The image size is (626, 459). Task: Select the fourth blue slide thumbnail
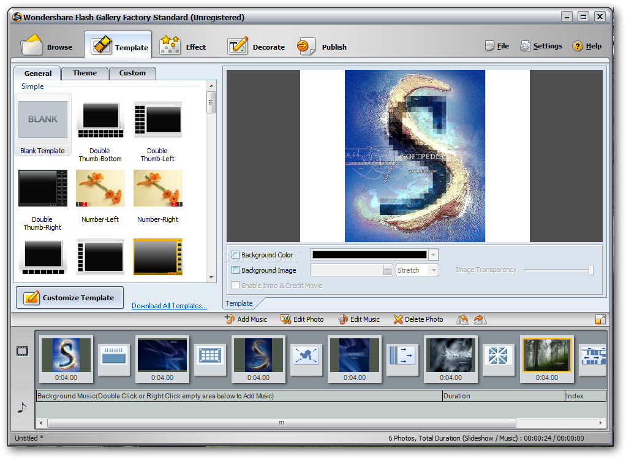355,358
